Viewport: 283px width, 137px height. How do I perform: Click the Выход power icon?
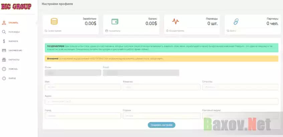[x=4, y=78]
